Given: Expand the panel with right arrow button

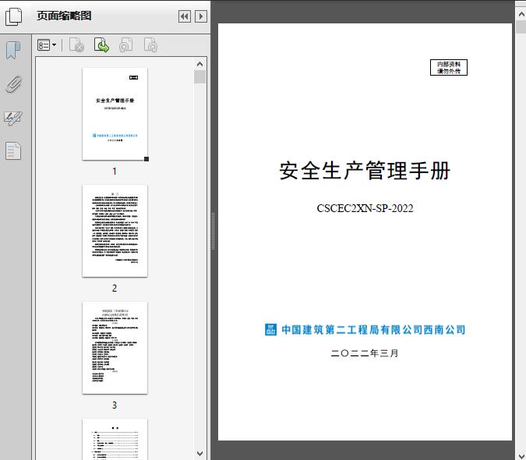Looking at the screenshot, I should click(x=201, y=16).
